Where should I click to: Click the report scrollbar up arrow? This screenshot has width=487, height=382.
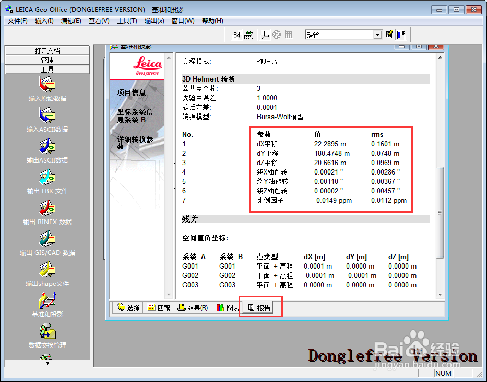coord(440,57)
